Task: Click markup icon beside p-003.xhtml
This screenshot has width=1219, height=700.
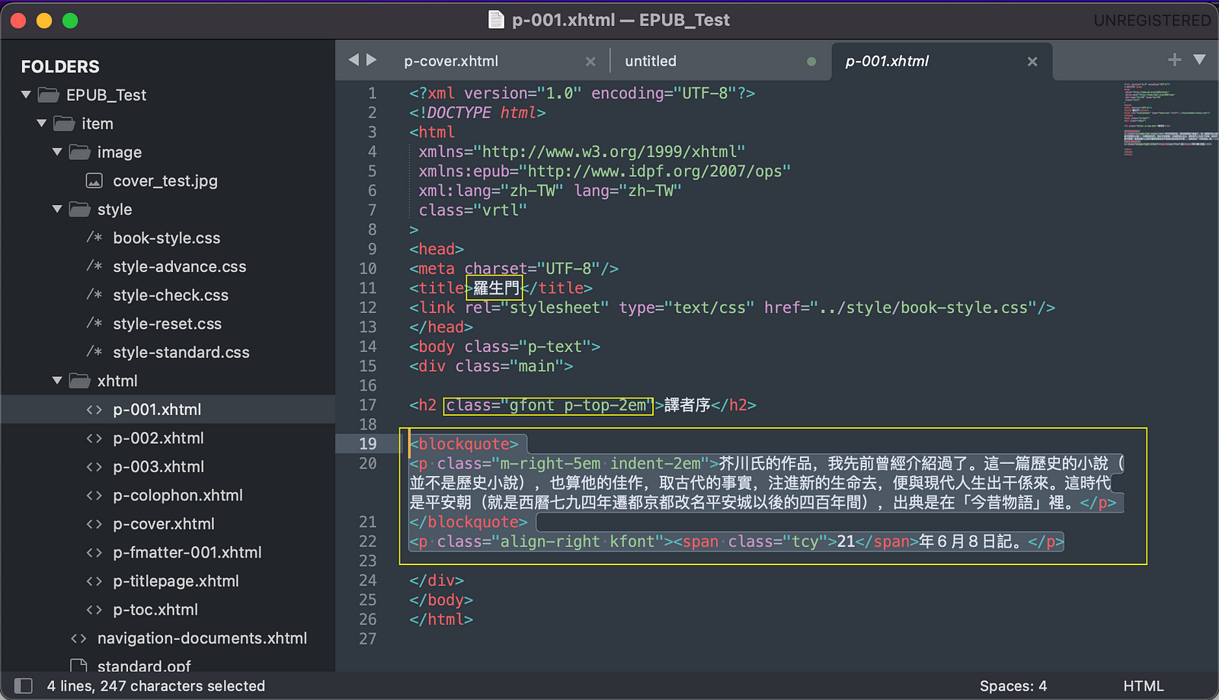Action: point(94,467)
